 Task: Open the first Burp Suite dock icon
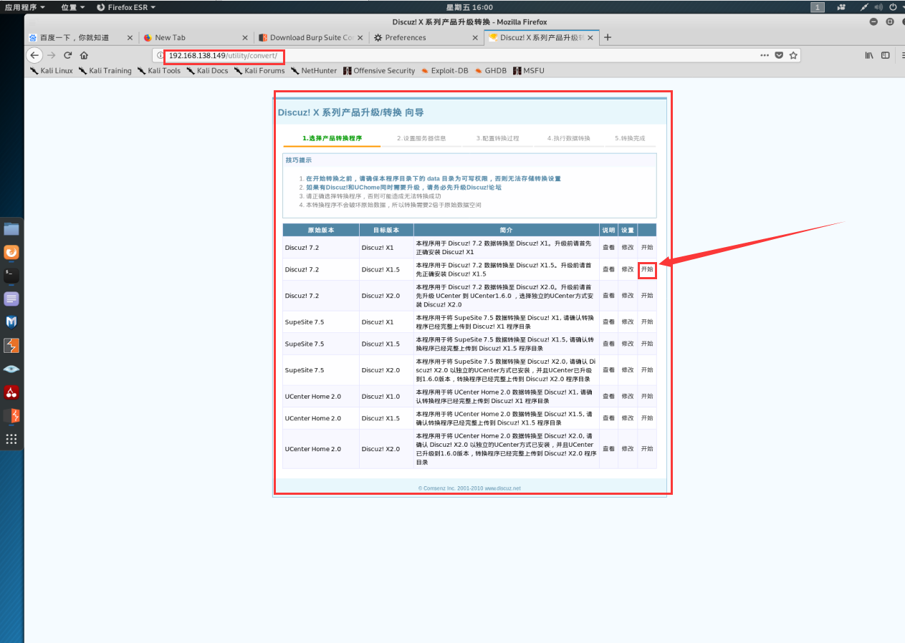click(11, 346)
